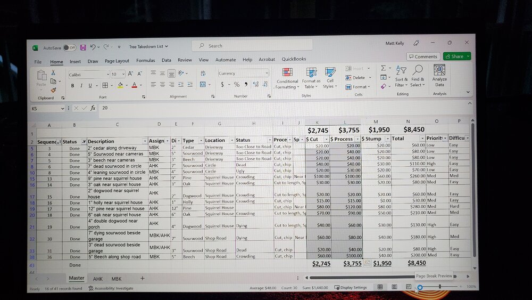Open the Formulas ribbon tab
532x300 pixels.
(145, 61)
